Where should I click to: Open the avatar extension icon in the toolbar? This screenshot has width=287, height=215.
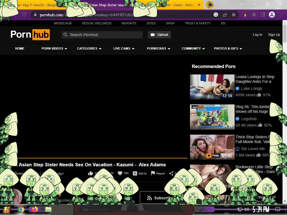[245, 15]
